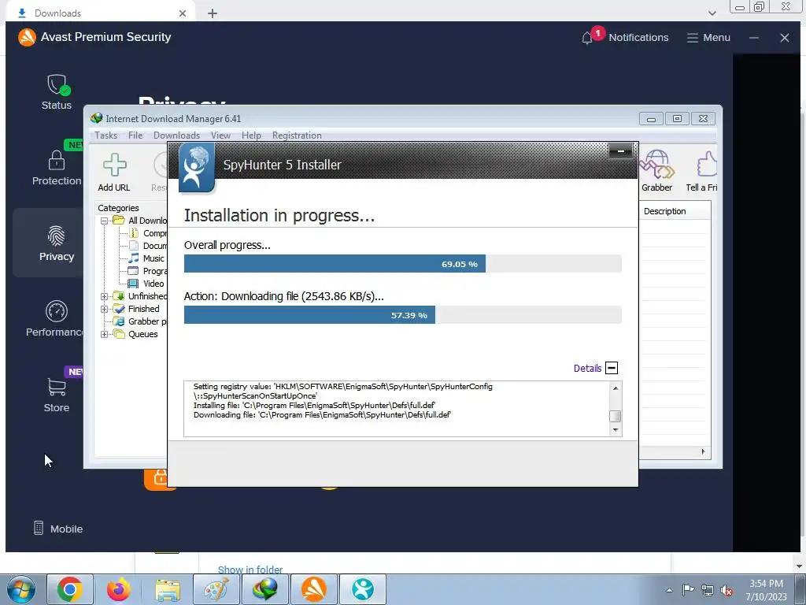Open the Downloads menu in IDM
Image resolution: width=806 pixels, height=605 pixels.
pyautogui.click(x=176, y=135)
